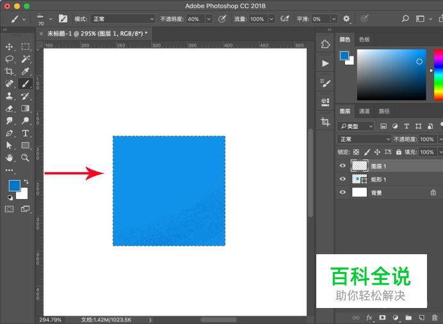
Task: Select the Lasso tool
Action: pyautogui.click(x=10, y=59)
